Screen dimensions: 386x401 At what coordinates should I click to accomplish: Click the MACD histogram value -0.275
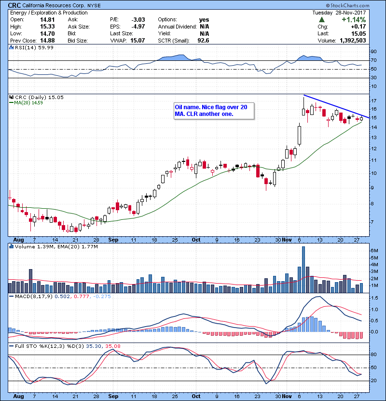pos(102,297)
